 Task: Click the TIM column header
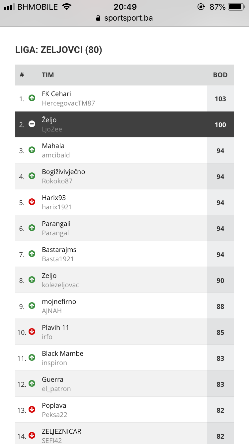point(48,75)
